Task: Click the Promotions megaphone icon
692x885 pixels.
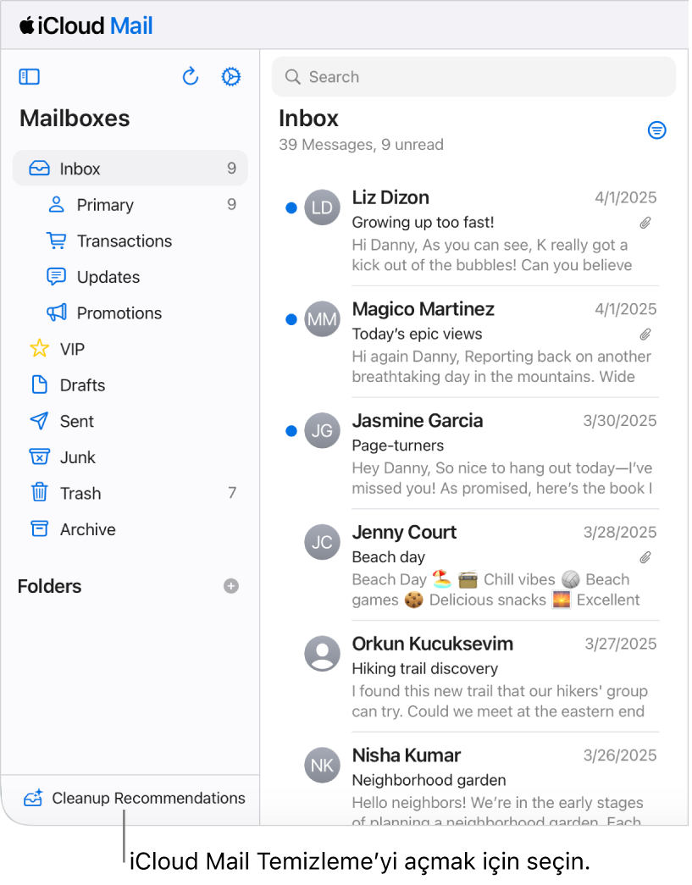Action: point(57,313)
